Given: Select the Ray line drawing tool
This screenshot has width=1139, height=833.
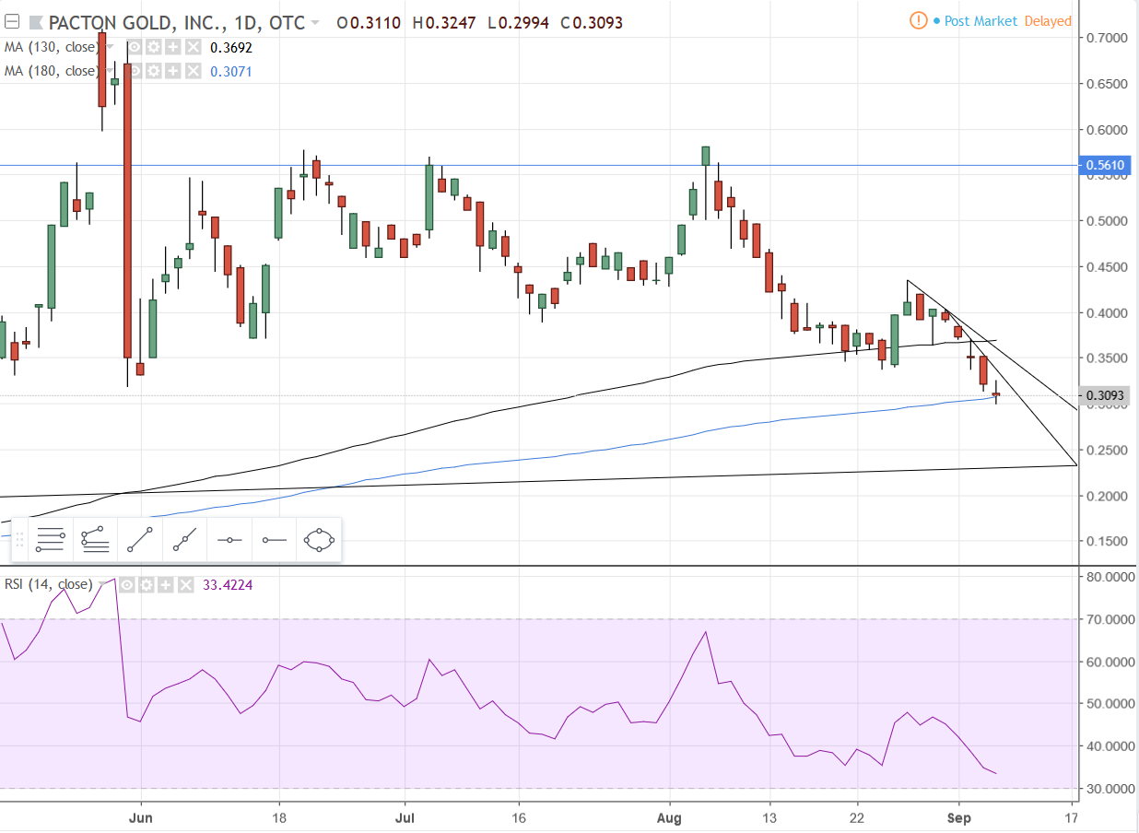Looking at the screenshot, I should click(183, 541).
